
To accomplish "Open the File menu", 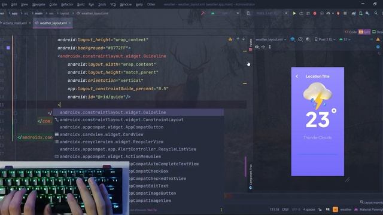I will (5, 4).
